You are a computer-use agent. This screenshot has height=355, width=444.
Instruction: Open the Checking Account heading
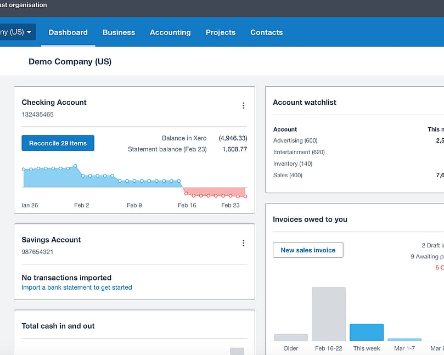pos(54,103)
